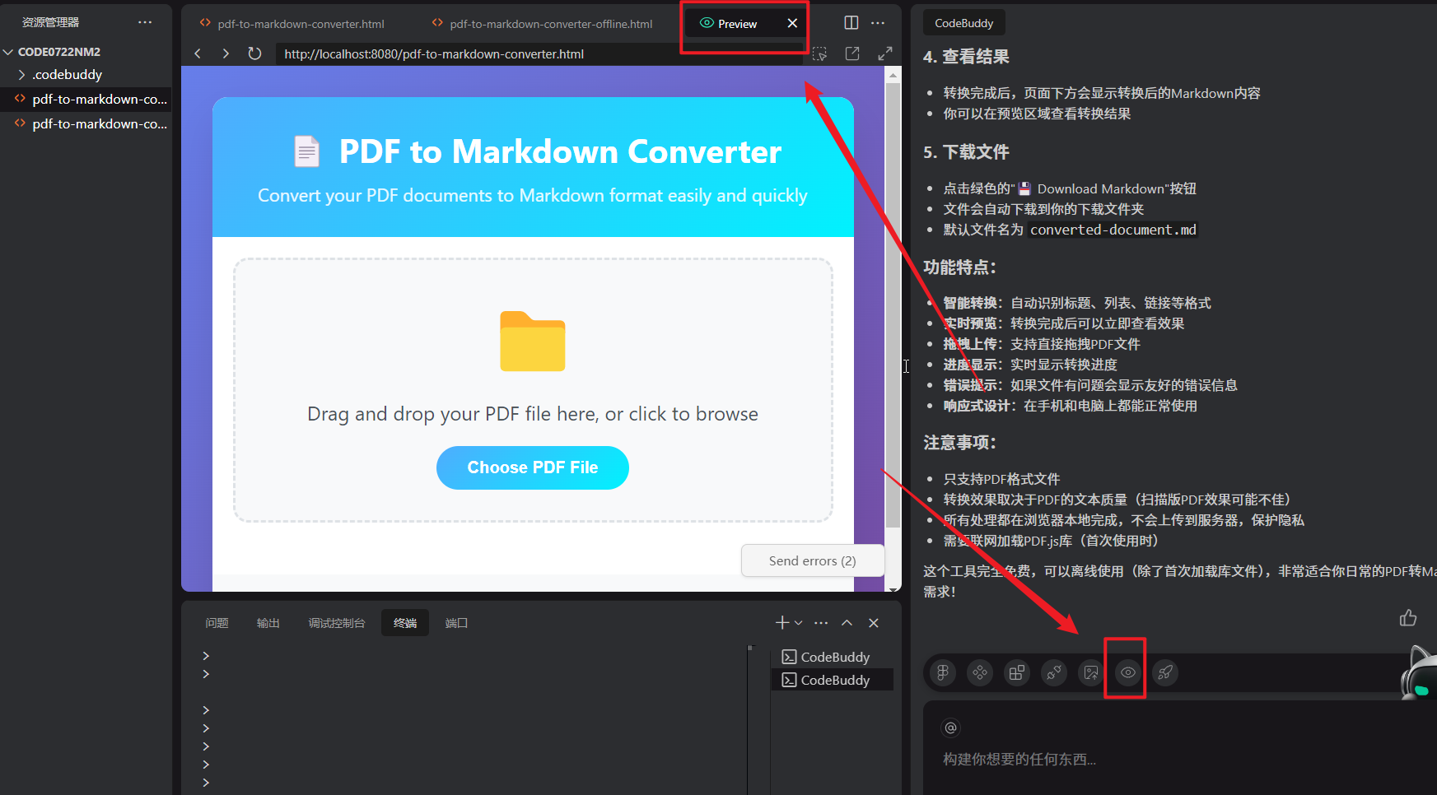This screenshot has width=1437, height=795.
Task: Create a new terminal with plus icon
Action: coord(781,623)
